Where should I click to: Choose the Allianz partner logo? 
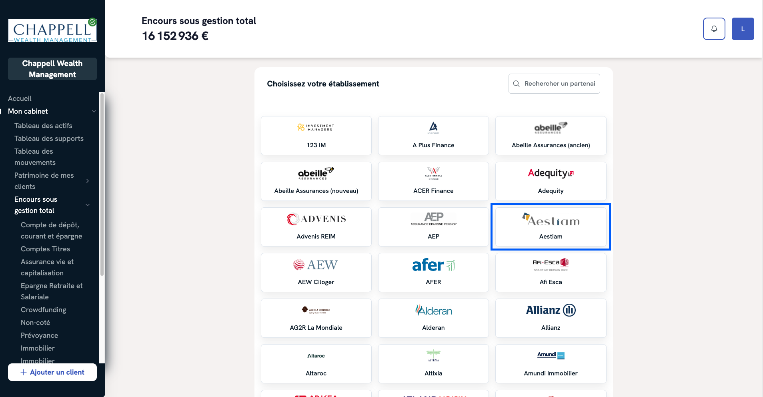(551, 310)
